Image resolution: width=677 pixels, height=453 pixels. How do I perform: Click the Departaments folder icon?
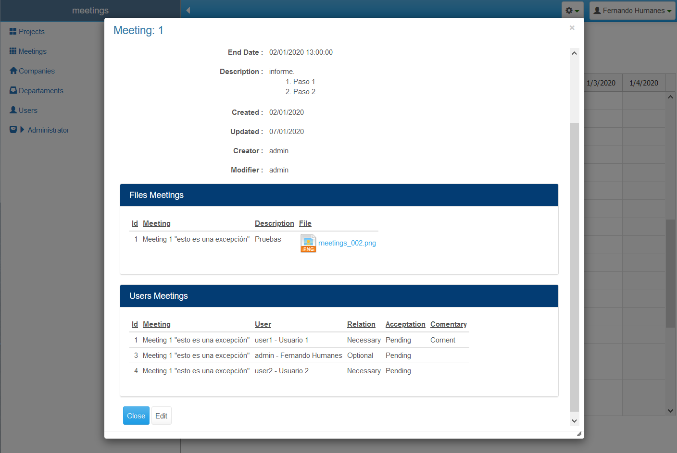(x=13, y=90)
